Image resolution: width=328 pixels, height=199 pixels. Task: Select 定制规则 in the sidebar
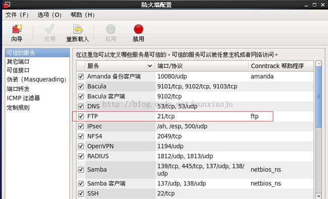click(18, 108)
